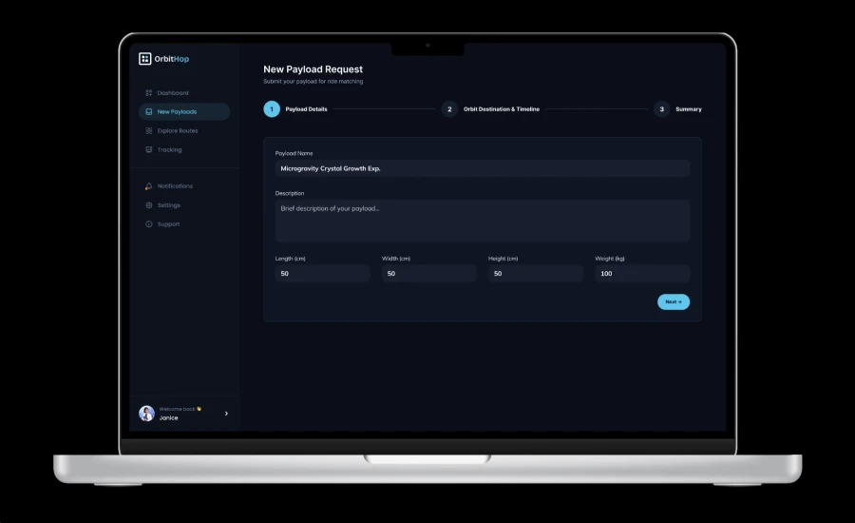The image size is (855, 523).
Task: Click Janice's profile avatar
Action: pos(146,414)
